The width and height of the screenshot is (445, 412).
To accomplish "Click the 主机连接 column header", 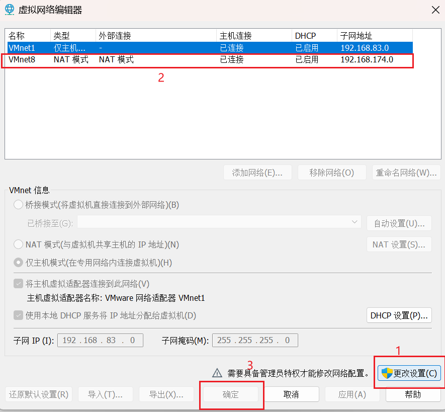I will pyautogui.click(x=254, y=36).
